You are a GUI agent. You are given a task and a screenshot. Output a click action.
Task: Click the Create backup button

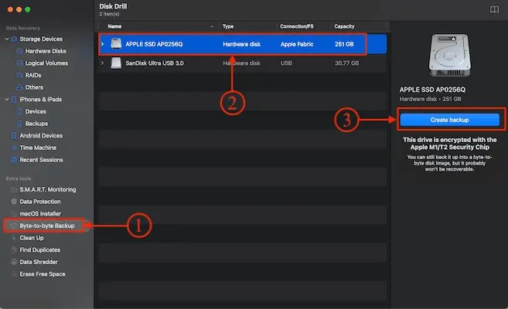(x=450, y=120)
